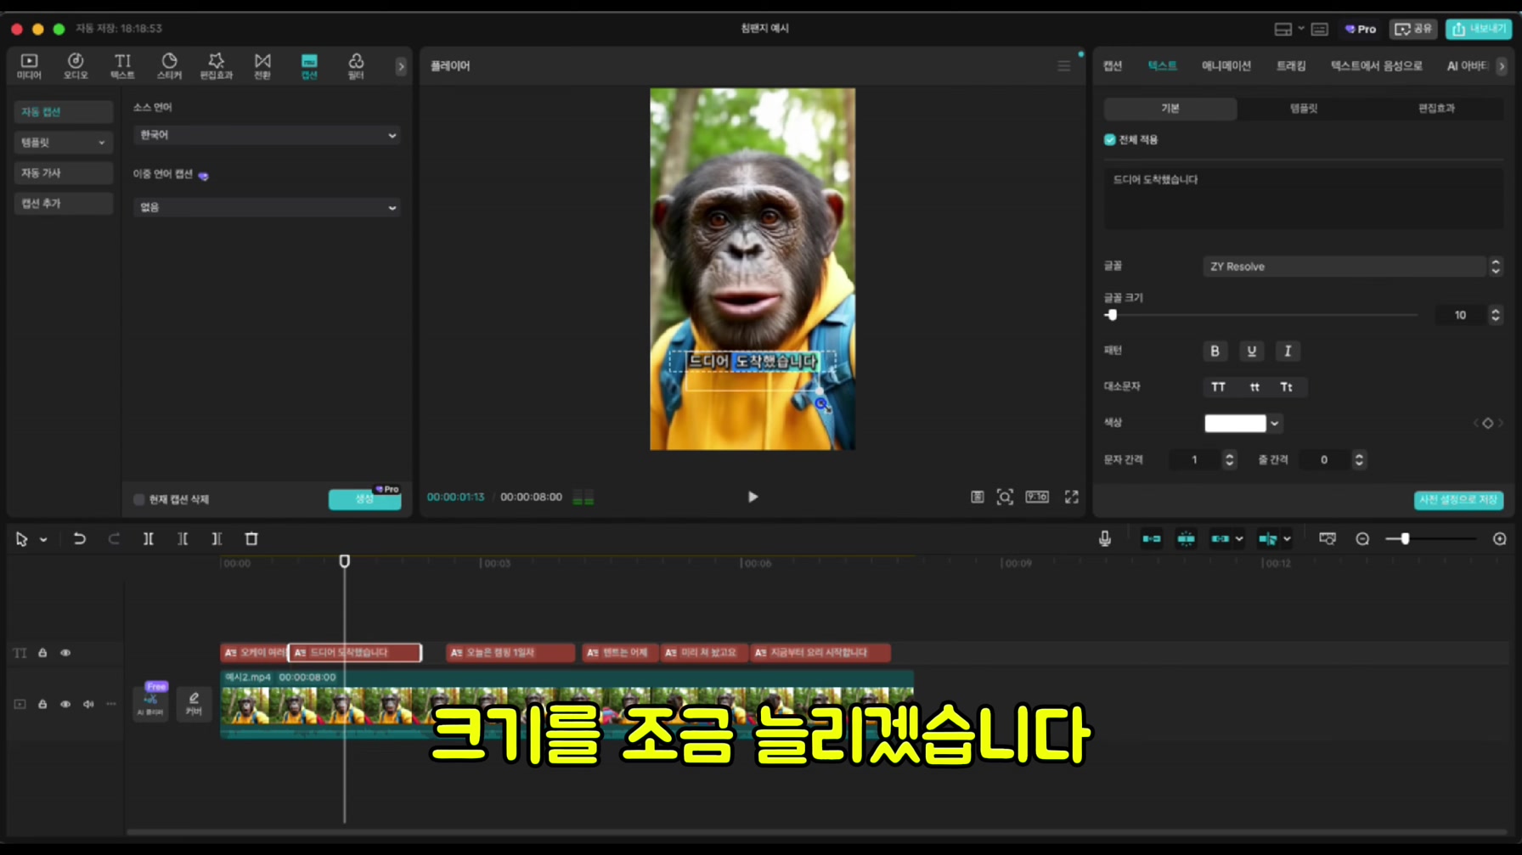Open the Transitions (전환) panel
Screen dimensions: 1522x855
tap(262, 65)
